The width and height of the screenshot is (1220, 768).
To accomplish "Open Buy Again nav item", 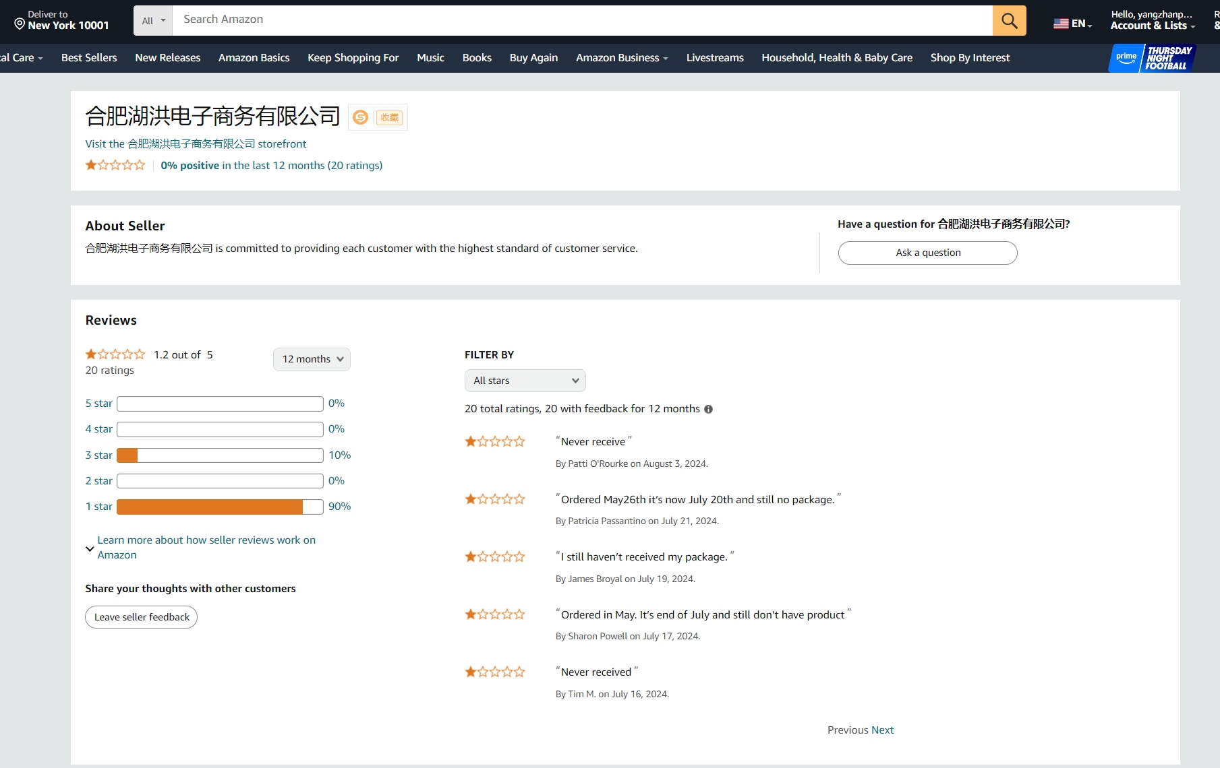I will [533, 58].
